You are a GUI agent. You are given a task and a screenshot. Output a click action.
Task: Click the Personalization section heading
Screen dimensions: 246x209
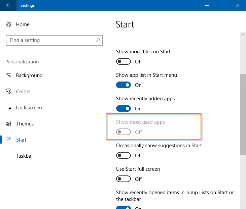tap(22, 62)
